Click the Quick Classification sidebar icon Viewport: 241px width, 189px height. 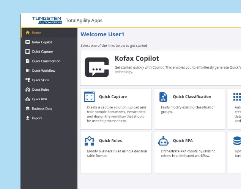(x=28, y=61)
